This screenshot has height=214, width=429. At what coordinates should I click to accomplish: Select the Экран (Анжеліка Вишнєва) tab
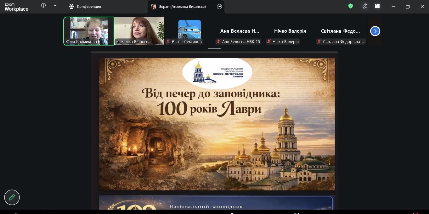(182, 7)
